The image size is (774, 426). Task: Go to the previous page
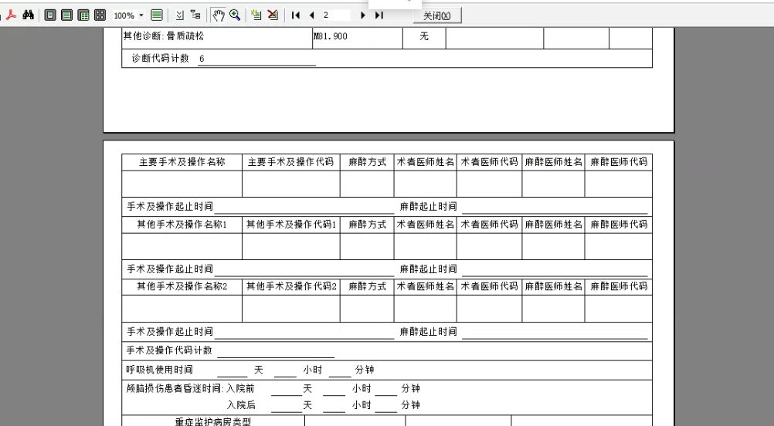click(x=311, y=15)
